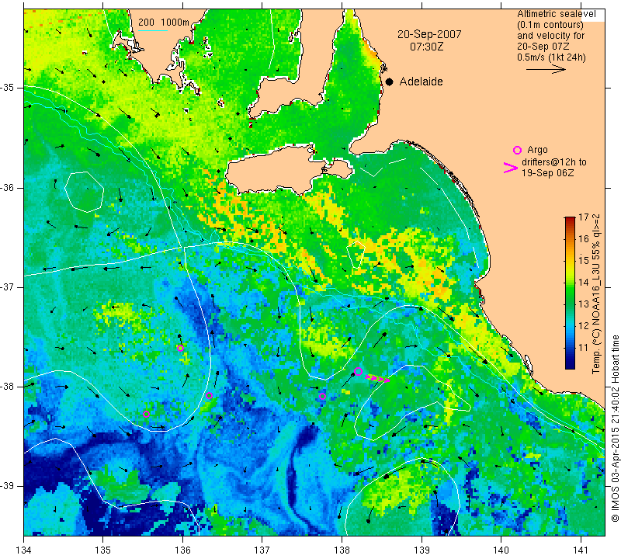Click the 'drifters@12h to' legend text
Screen dimensions: 621x559
click(x=553, y=162)
